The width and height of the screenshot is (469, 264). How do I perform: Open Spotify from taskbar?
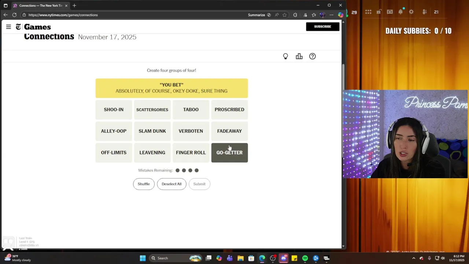point(305,258)
